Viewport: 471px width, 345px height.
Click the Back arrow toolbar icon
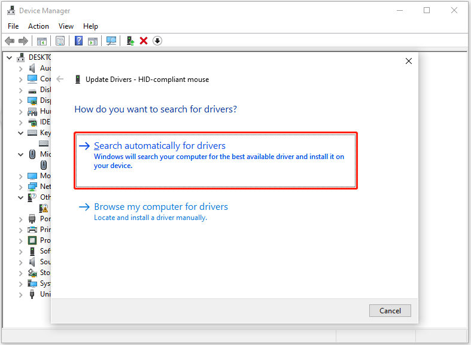[10, 41]
